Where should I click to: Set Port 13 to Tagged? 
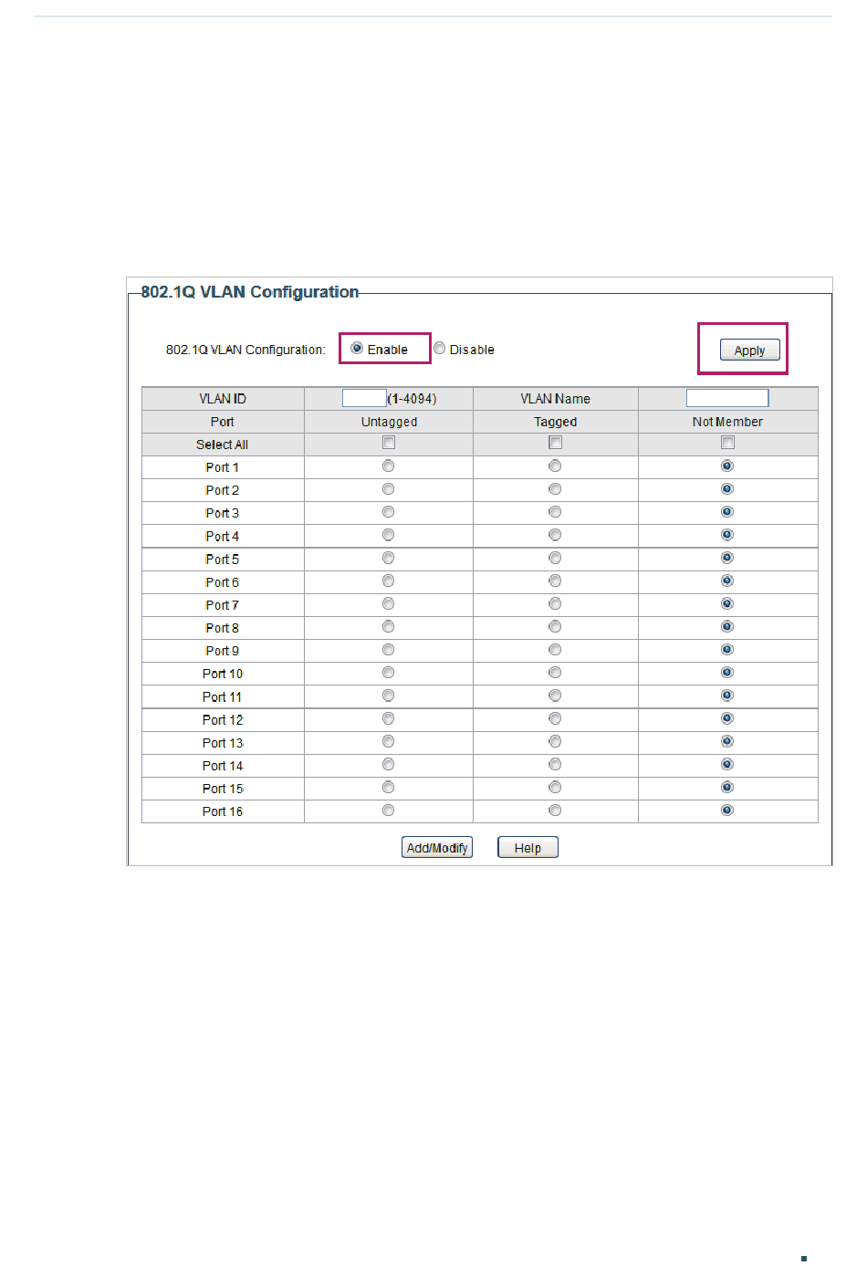pos(555,741)
